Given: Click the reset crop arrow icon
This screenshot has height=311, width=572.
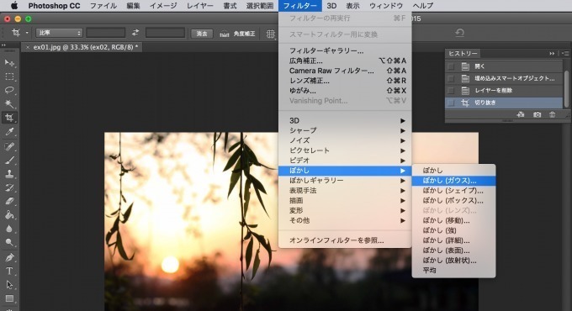Looking at the screenshot, I should pyautogui.click(x=459, y=33).
